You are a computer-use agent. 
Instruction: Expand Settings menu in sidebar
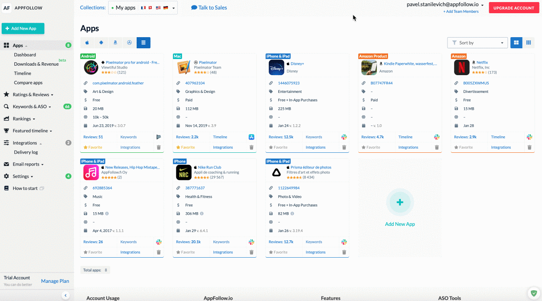pos(23,176)
